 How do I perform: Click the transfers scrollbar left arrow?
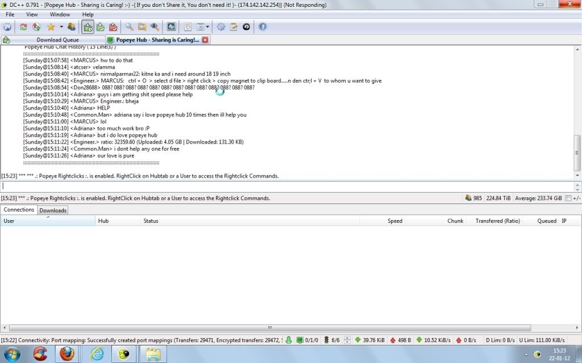[4, 328]
